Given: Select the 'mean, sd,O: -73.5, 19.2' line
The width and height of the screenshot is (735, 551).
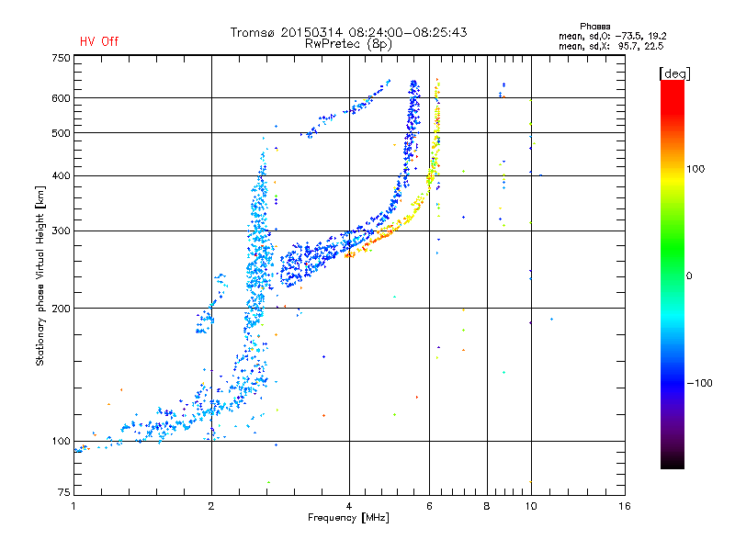Looking at the screenshot, I should 612,36.
